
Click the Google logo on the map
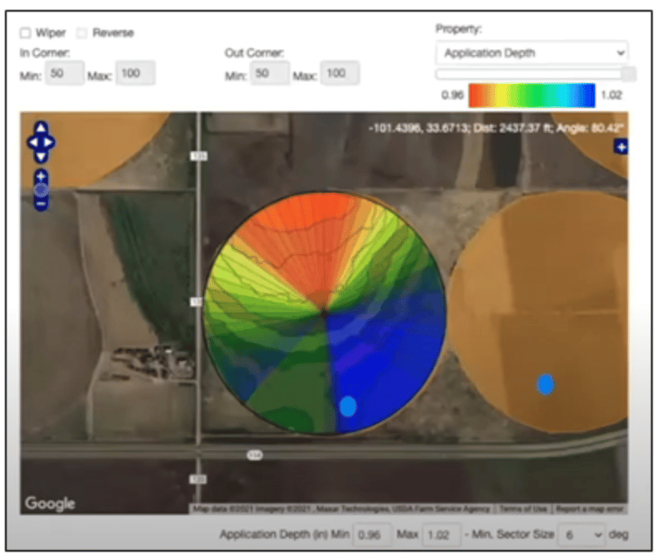coord(50,503)
